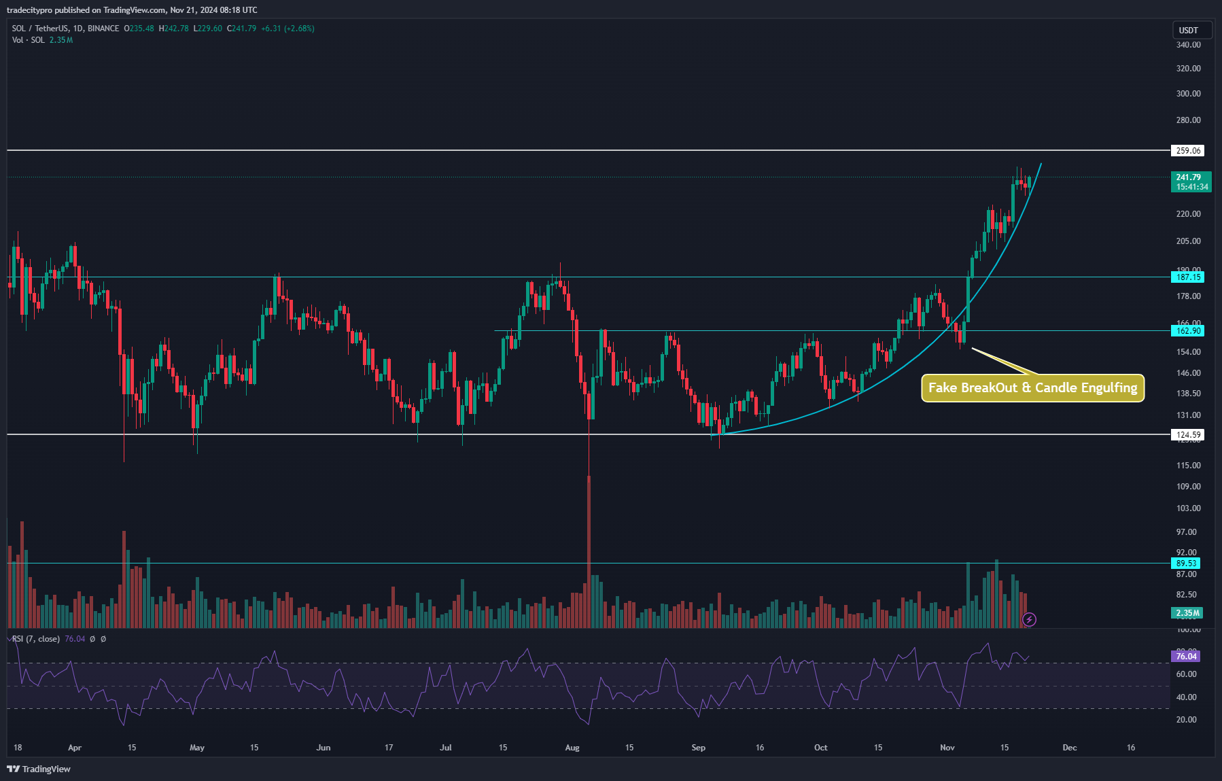Click the 124.59 support price label

[1188, 435]
